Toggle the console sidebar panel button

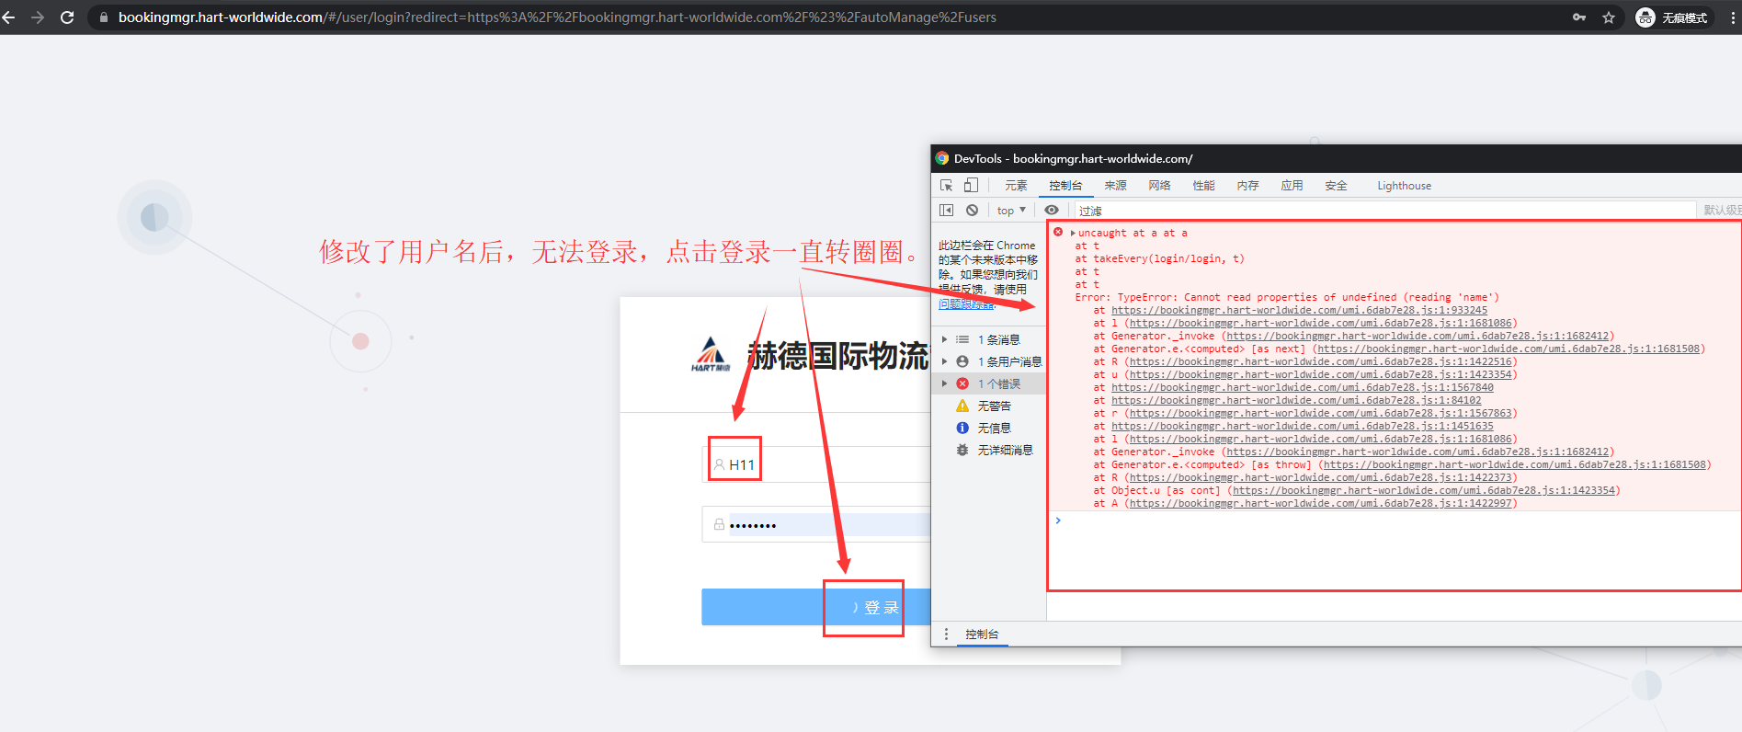pyautogui.click(x=946, y=211)
